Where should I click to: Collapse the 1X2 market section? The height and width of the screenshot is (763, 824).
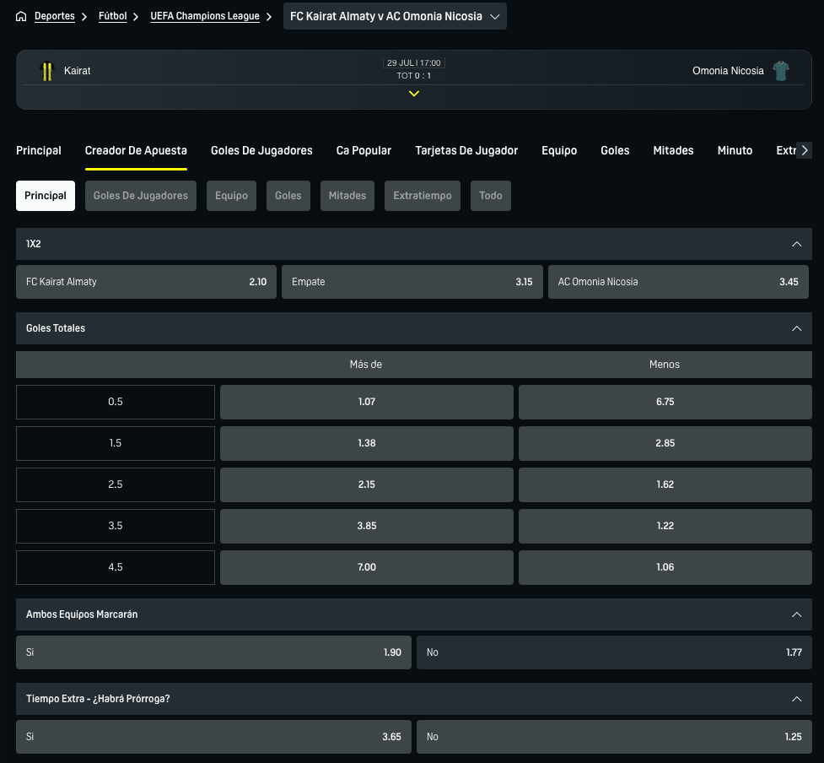pyautogui.click(x=797, y=244)
